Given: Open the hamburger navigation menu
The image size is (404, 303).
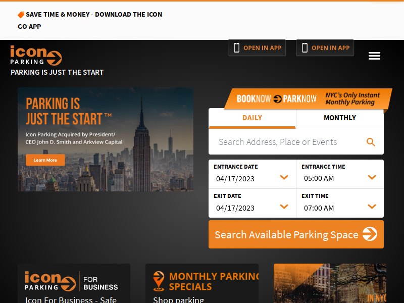Looking at the screenshot, I should [x=374, y=56].
